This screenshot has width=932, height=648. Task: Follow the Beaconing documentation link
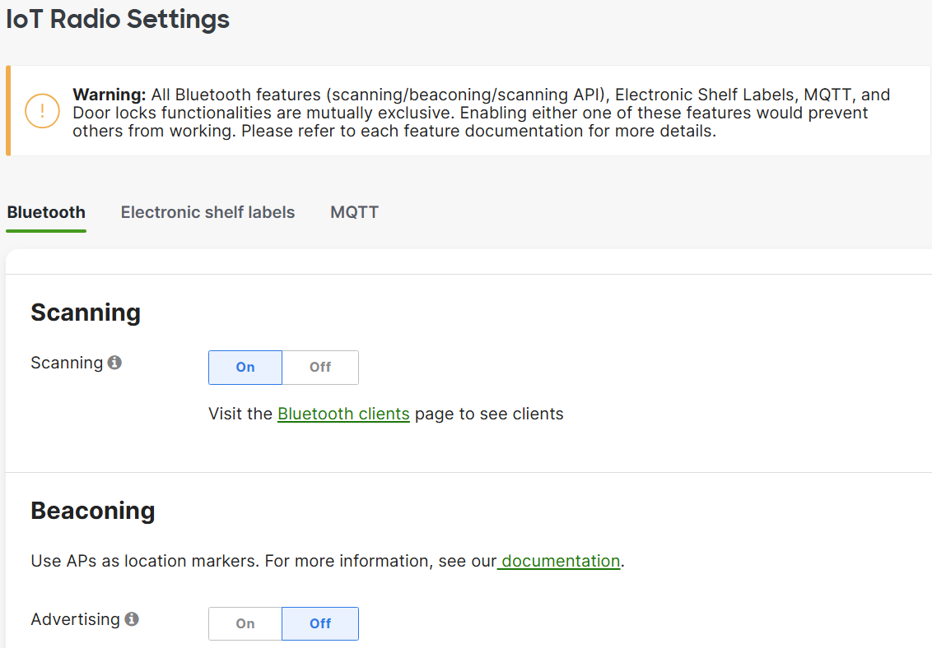(559, 561)
